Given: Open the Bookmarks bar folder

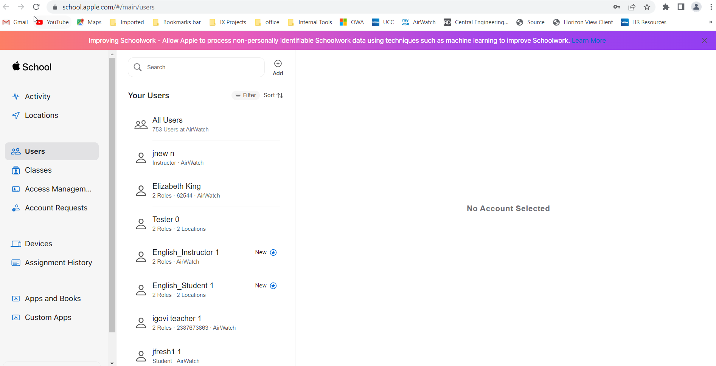Looking at the screenshot, I should pos(177,22).
